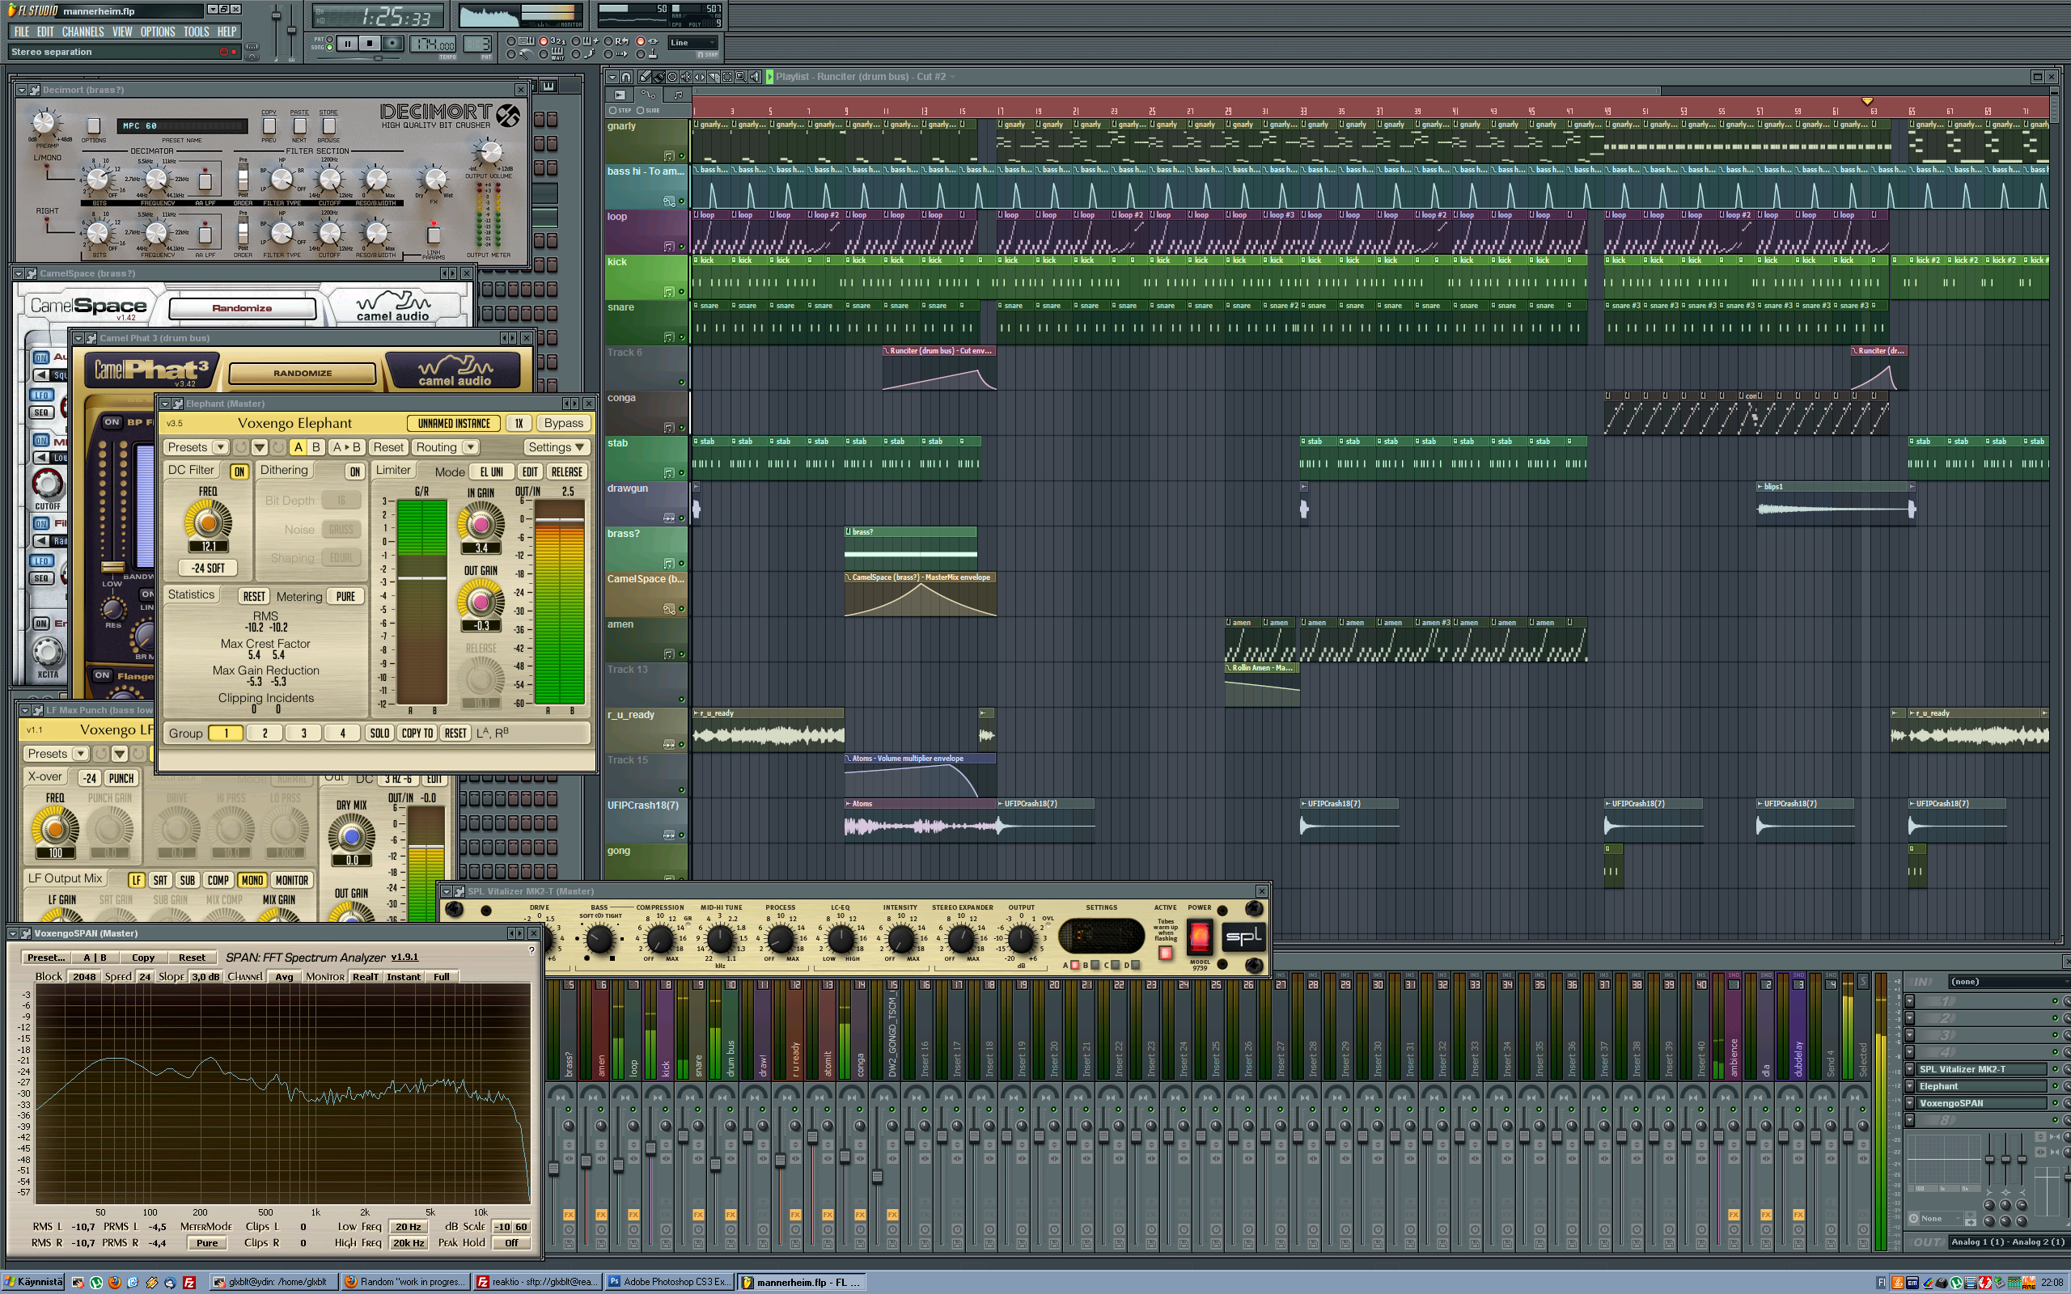Pause playback with the transport pause button
Image resolution: width=2071 pixels, height=1294 pixels.
[x=349, y=44]
